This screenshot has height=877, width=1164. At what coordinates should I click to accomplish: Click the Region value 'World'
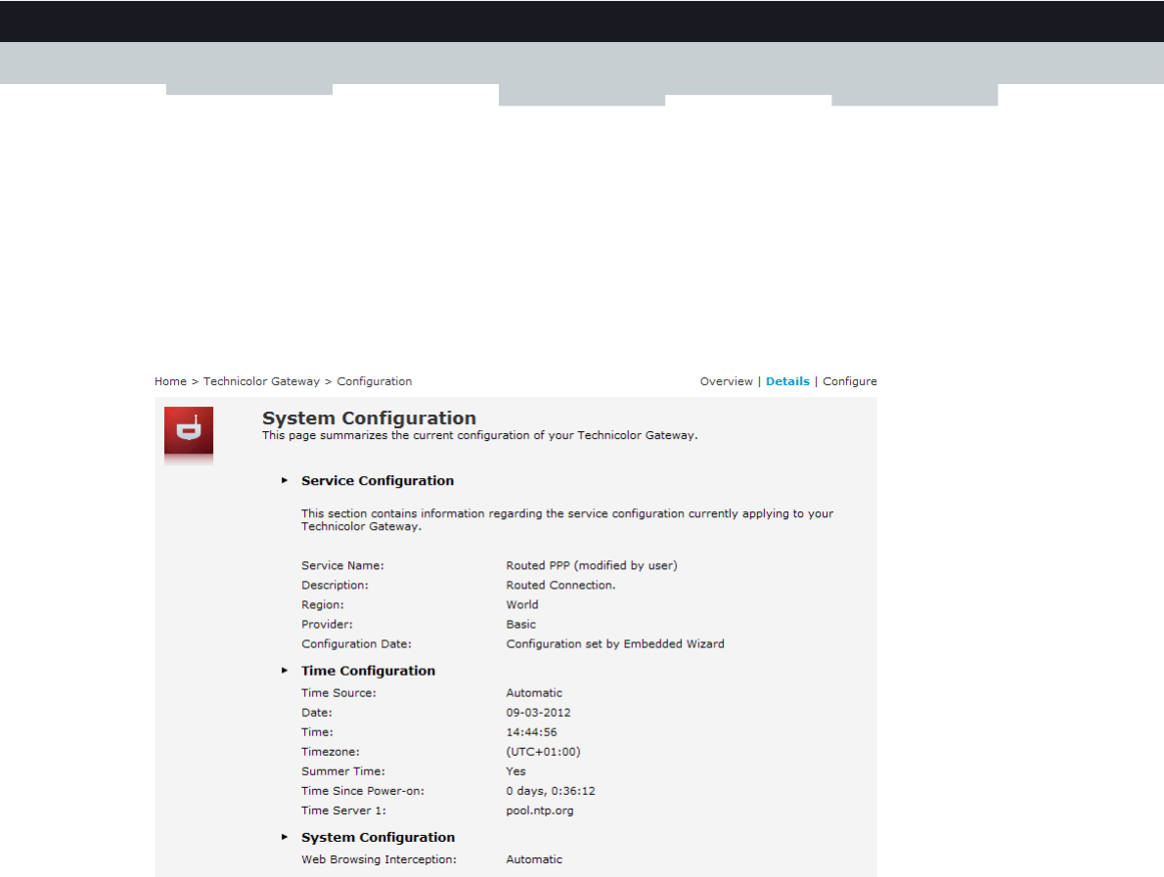(522, 604)
